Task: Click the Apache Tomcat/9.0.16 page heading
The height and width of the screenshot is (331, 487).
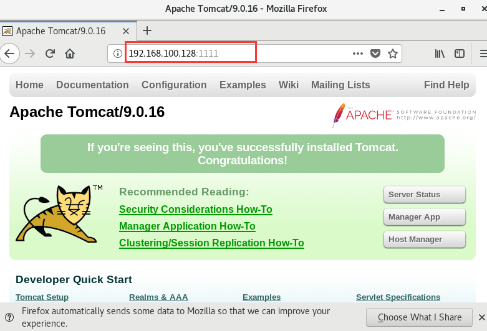Action: (87, 112)
